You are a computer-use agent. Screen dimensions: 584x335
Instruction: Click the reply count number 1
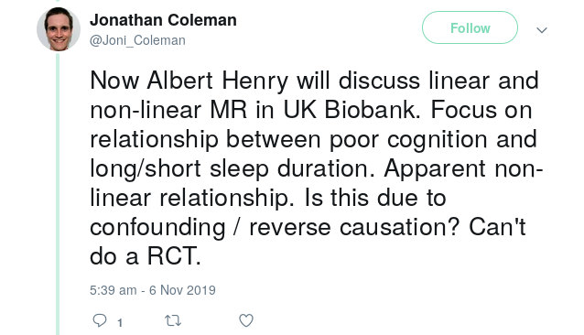[120, 323]
